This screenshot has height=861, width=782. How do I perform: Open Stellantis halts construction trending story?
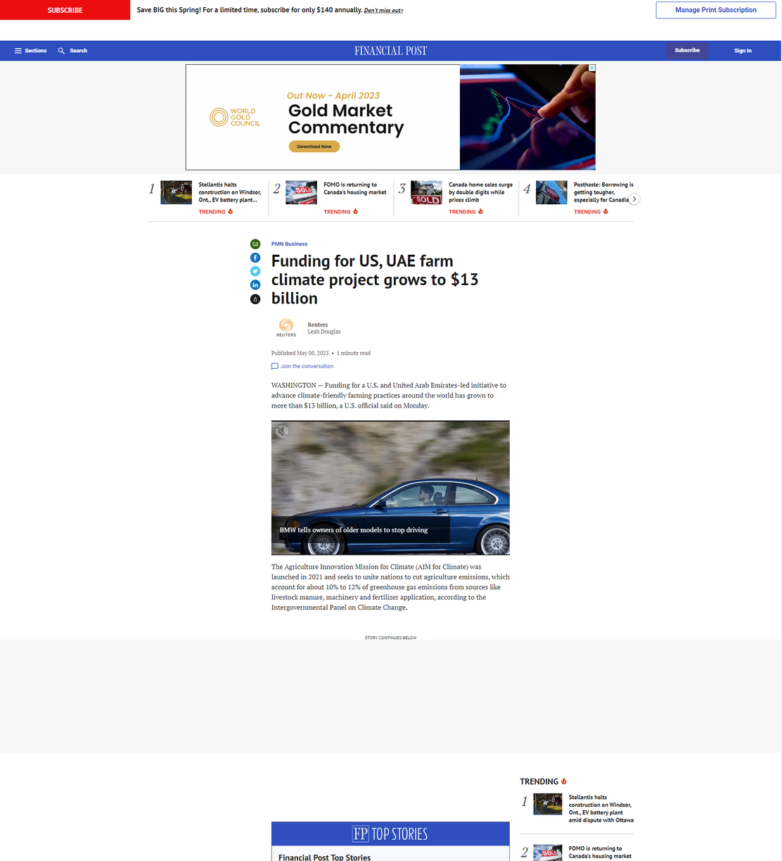coord(230,192)
